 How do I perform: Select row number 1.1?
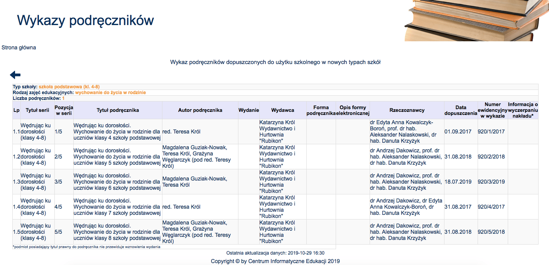tap(17, 132)
